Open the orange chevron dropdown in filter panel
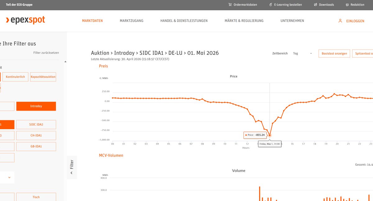Image resolution: width=373 pixels, height=201 pixels. tap(9, 177)
